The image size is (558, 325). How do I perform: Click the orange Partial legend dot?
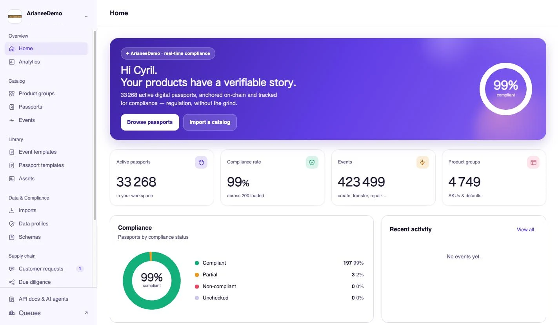pyautogui.click(x=197, y=275)
